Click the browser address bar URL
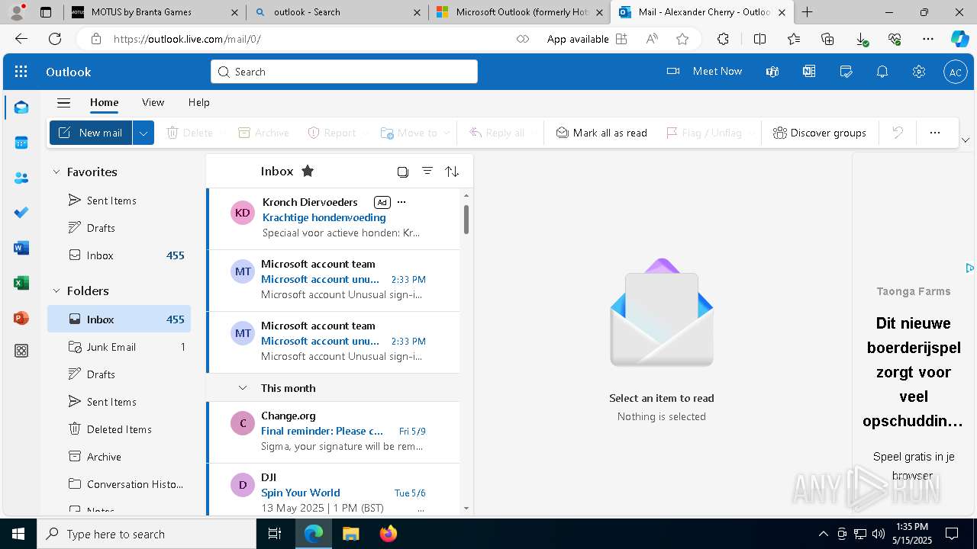The height and width of the screenshot is (549, 977). coord(187,39)
